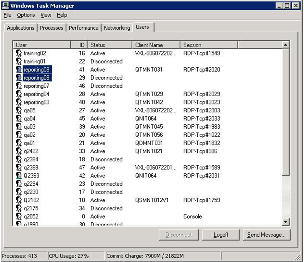This screenshot has height=262, width=304.
Task: Click user icon of reporting08 session ID 29
Action: click(19, 78)
